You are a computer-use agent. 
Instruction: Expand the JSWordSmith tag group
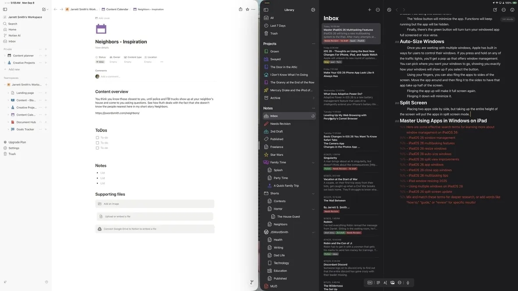313,232
